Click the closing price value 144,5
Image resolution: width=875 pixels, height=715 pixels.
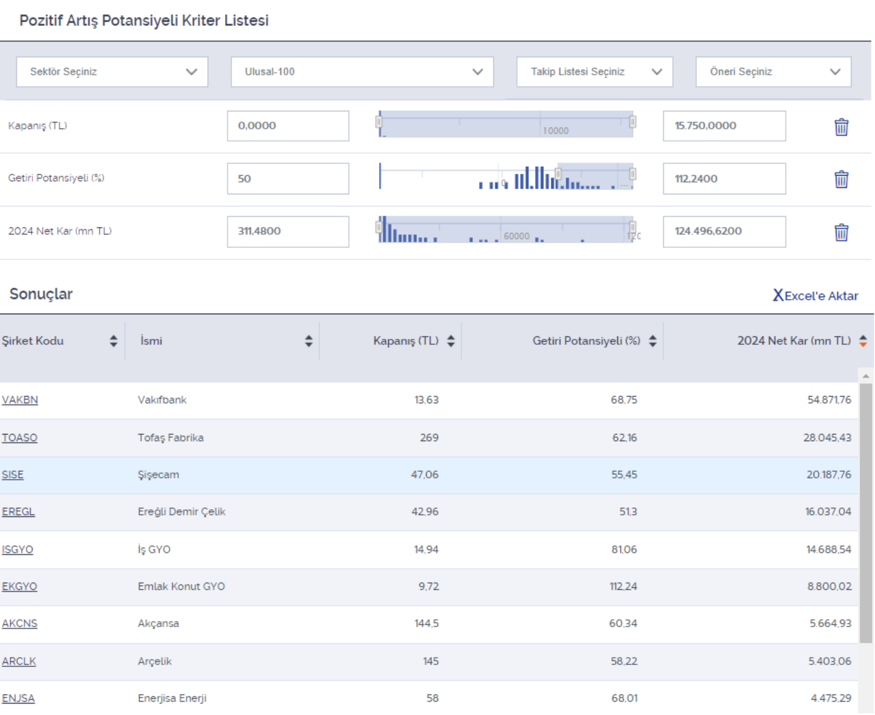[x=427, y=624]
